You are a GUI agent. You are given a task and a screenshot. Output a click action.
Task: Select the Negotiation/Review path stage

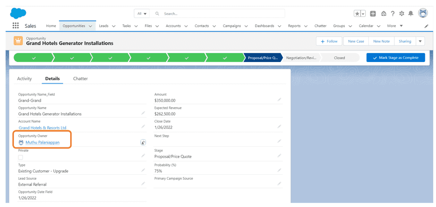(301, 58)
